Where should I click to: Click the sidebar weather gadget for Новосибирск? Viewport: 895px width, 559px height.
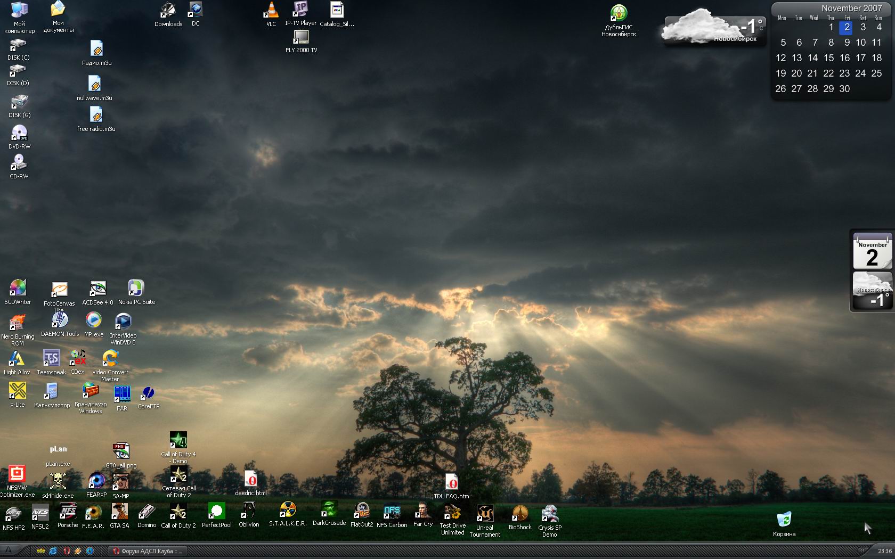[x=872, y=291]
